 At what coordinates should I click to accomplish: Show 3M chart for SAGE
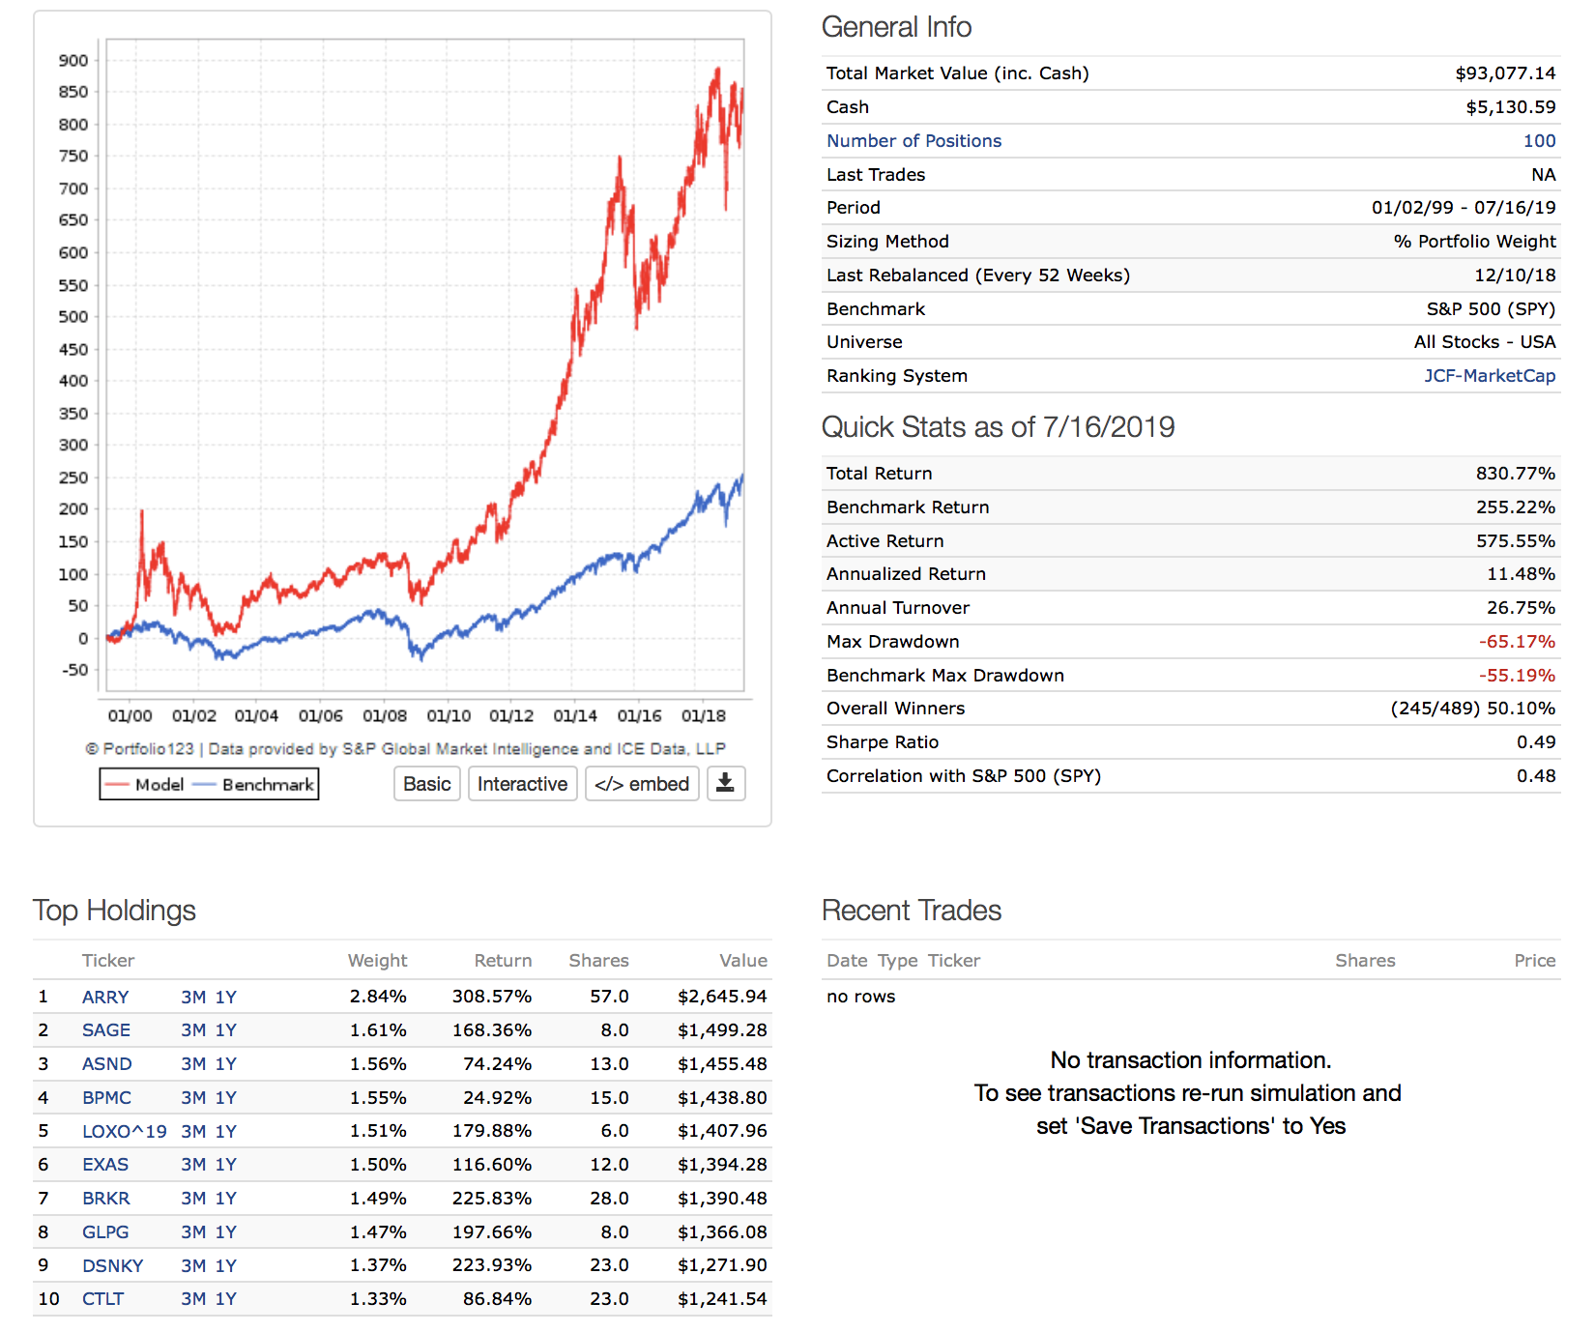[x=193, y=1030]
